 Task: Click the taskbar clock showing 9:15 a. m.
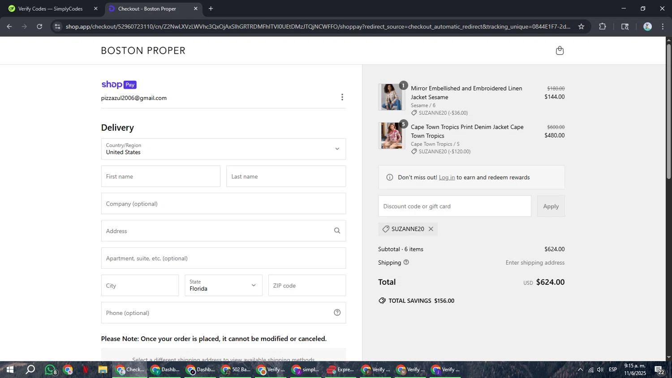[635, 369]
